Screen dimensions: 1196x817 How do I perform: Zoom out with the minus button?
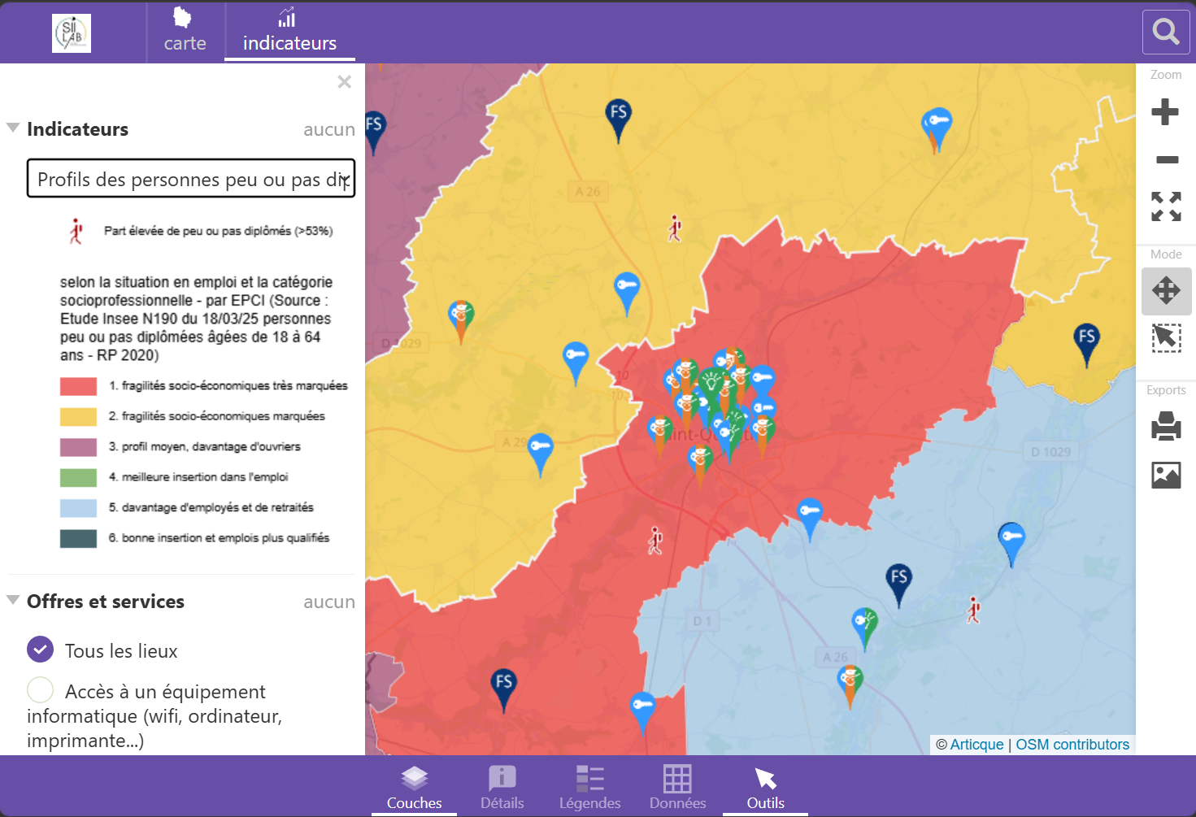[x=1167, y=159]
